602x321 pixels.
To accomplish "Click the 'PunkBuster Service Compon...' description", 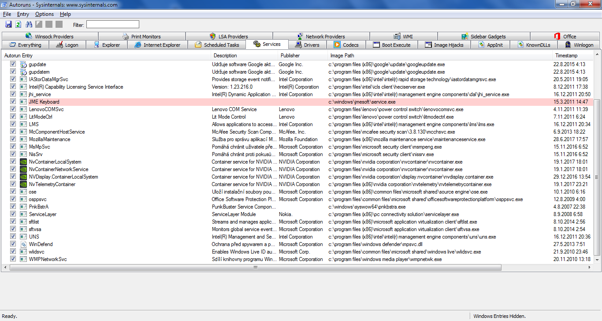I will (x=244, y=207).
